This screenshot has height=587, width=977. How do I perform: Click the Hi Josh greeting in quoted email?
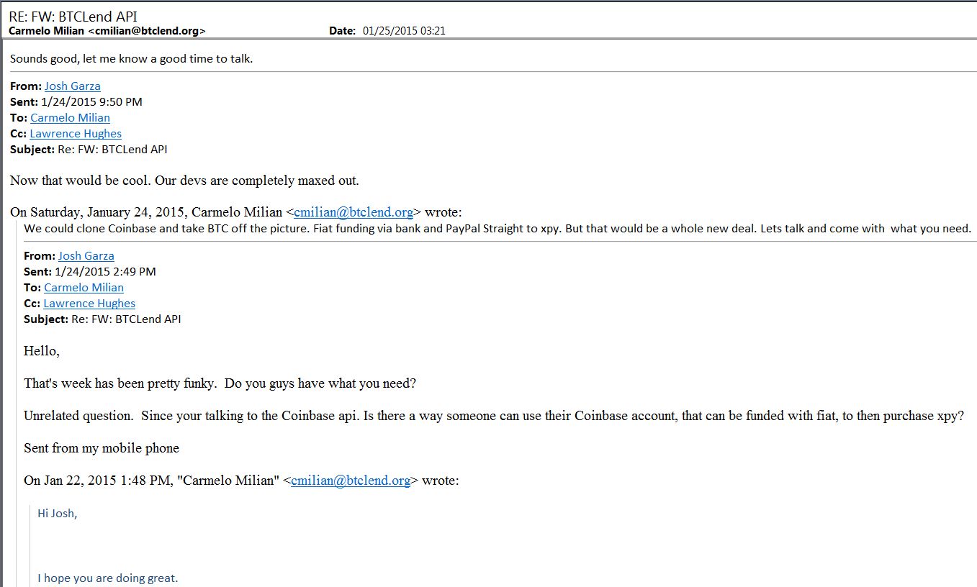coord(57,514)
